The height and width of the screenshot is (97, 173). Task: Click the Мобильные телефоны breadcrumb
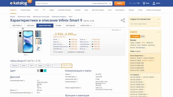coord(59,17)
